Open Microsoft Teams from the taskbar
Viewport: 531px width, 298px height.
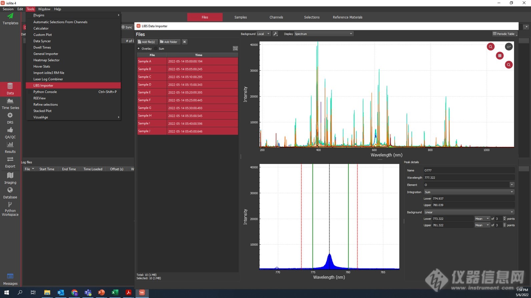(x=88, y=292)
